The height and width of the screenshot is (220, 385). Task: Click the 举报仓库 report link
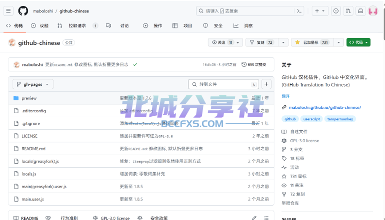(290, 203)
